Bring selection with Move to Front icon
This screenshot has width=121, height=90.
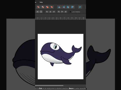click(x=52, y=7)
